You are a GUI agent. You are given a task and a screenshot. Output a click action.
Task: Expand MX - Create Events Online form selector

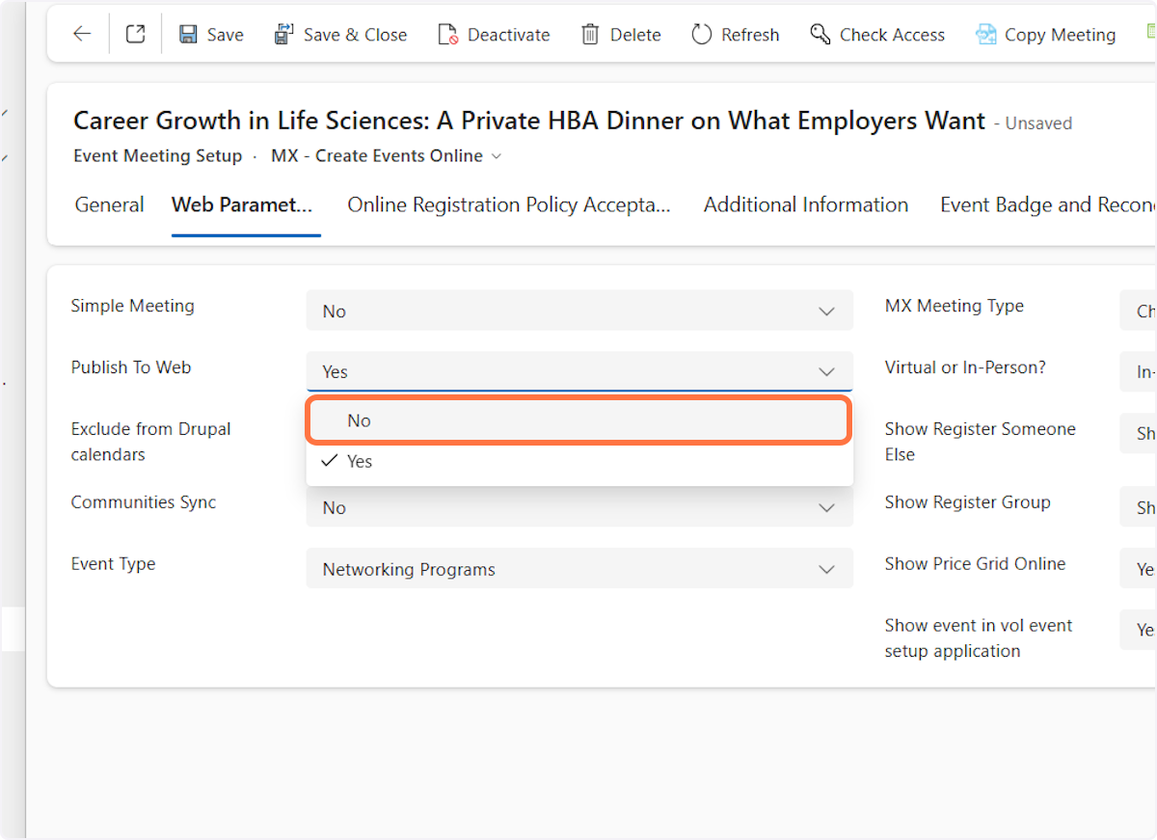click(x=386, y=156)
